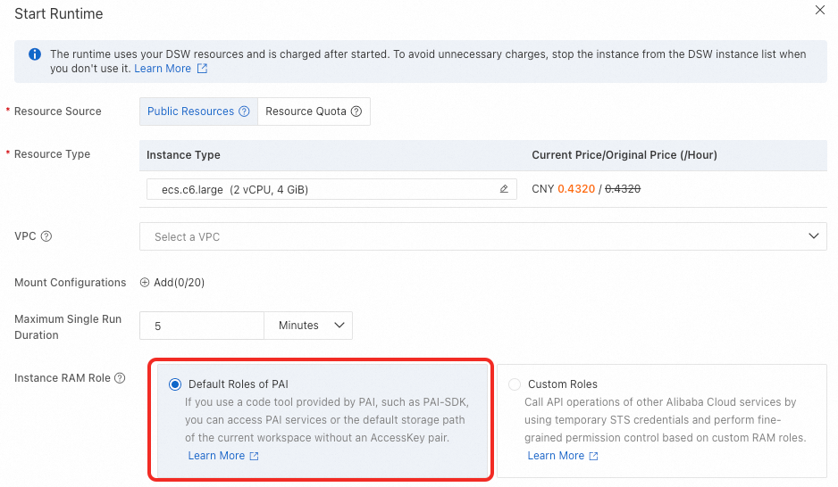Close the Start Runtime dialog
Viewport: 838px width, 487px height.
820,10
